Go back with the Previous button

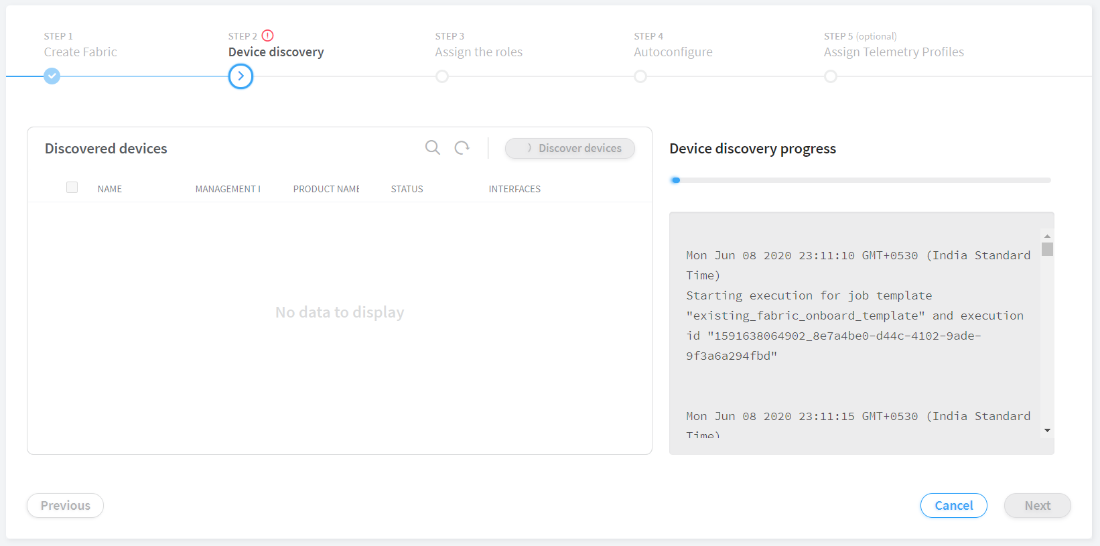pos(65,506)
